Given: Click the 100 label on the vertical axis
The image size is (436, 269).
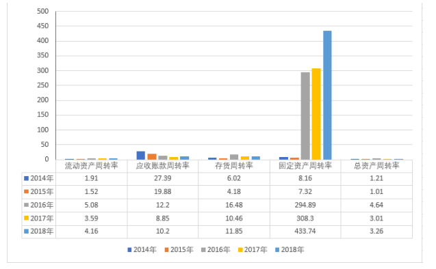Looking at the screenshot, I should pyautogui.click(x=43, y=130).
